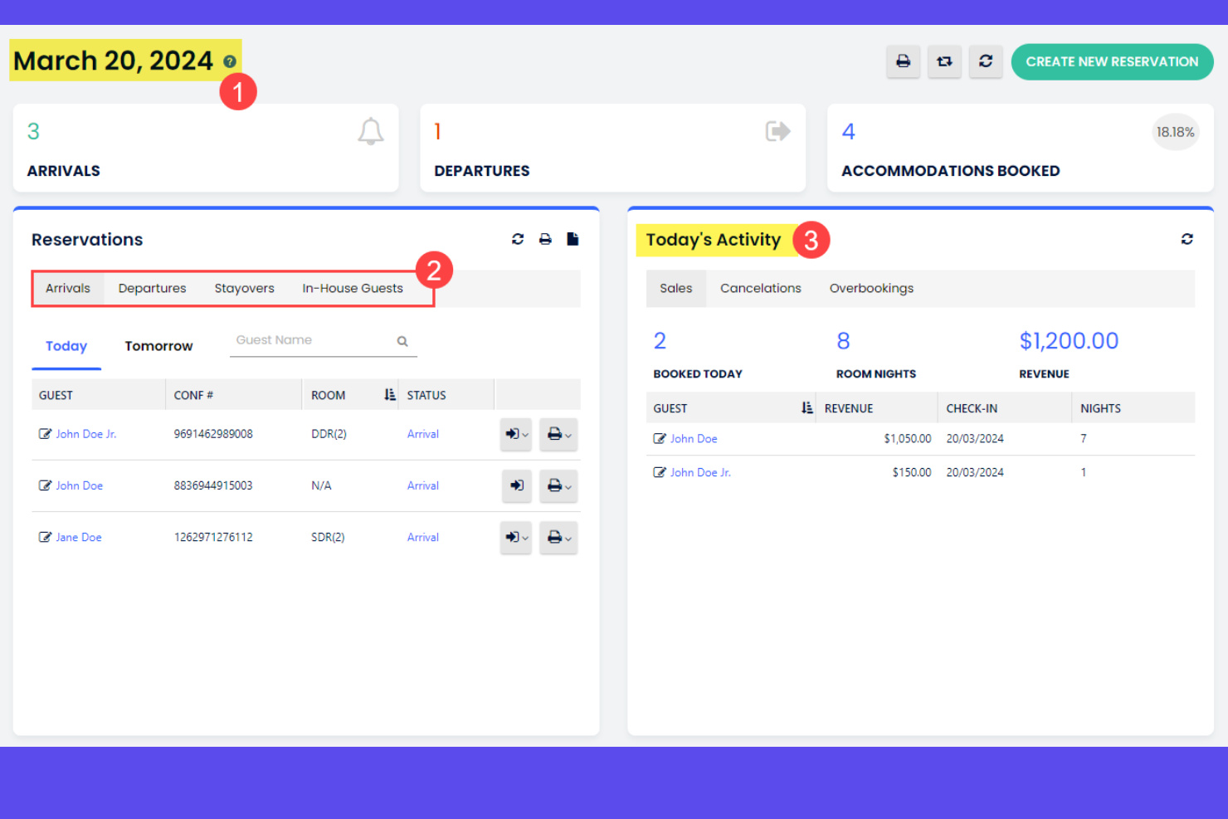
Task: Export Reservations using the document icon
Action: pyautogui.click(x=572, y=239)
